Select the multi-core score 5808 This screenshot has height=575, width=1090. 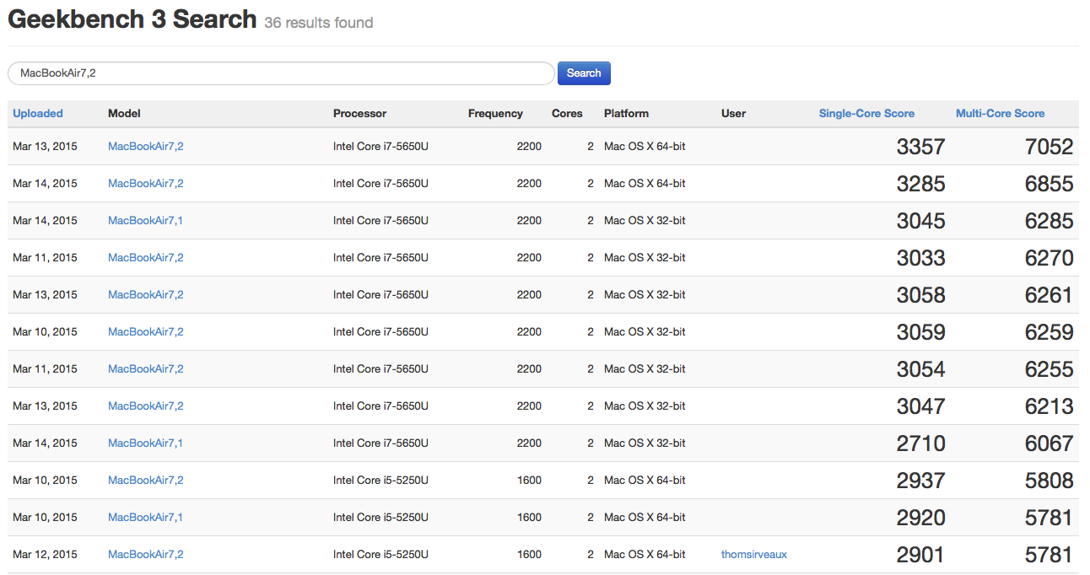(1049, 481)
